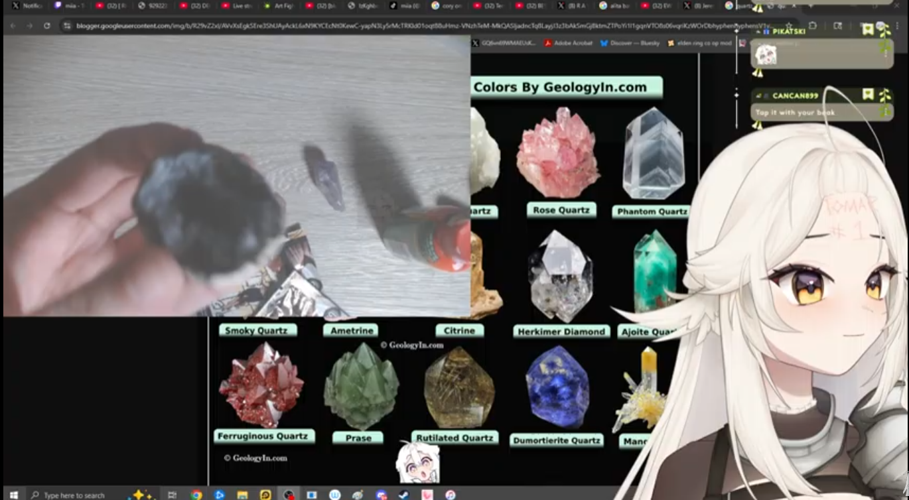Click the bookmark flag beside PIKATSKI
This screenshot has height=500, width=909.
pyautogui.click(x=867, y=29)
